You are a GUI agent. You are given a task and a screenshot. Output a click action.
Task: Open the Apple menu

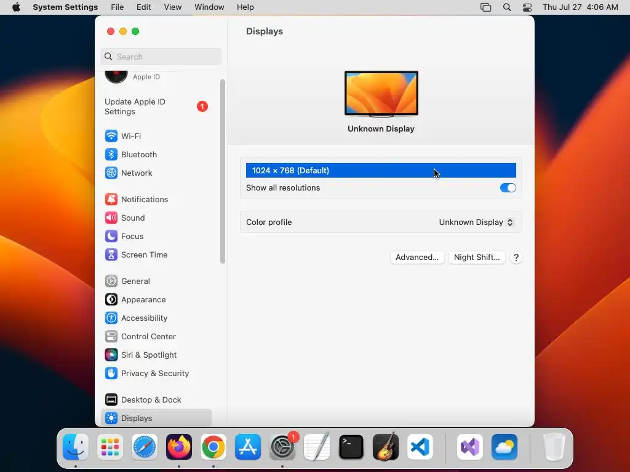(x=16, y=7)
